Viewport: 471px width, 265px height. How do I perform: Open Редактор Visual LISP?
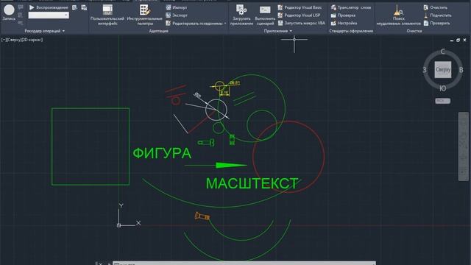point(299,15)
